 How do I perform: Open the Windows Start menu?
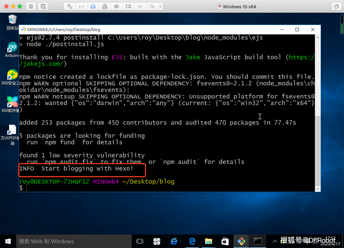8,241
